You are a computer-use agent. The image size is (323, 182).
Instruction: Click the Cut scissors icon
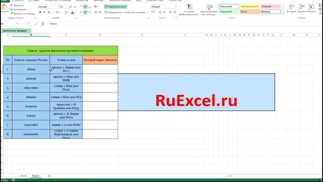12,5
